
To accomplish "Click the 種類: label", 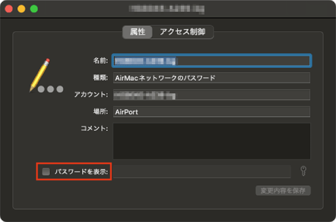I will pyautogui.click(x=100, y=78).
